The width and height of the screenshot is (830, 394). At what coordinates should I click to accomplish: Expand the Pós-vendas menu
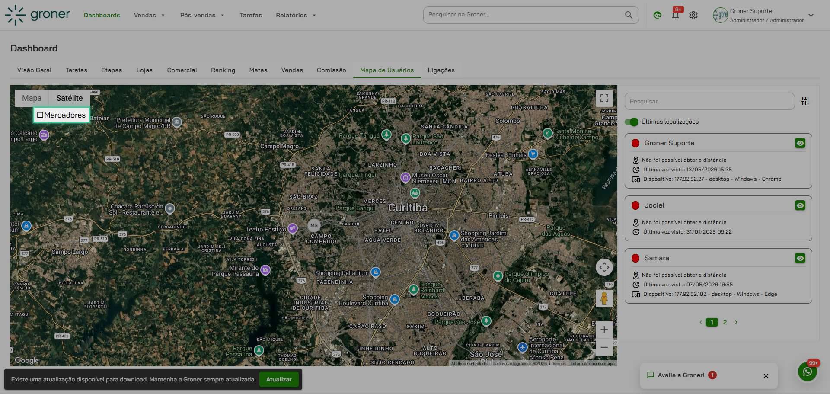(x=202, y=15)
